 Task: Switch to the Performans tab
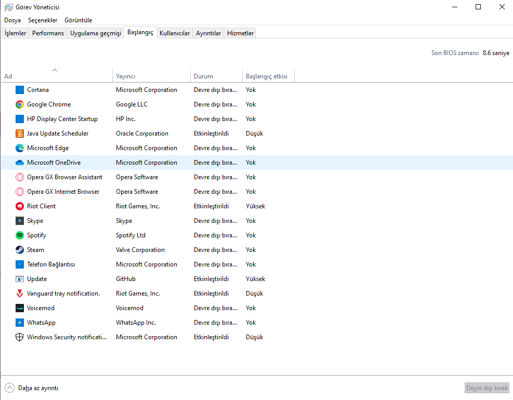click(x=48, y=33)
